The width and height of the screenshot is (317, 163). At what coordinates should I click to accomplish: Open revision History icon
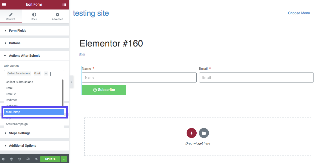tap(20, 159)
